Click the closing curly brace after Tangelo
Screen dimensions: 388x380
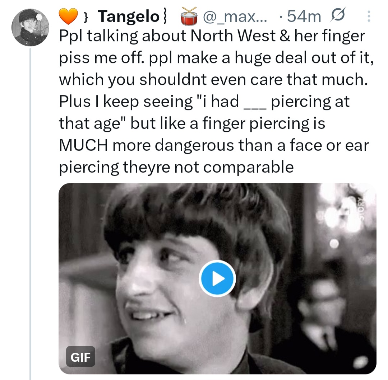point(165,17)
